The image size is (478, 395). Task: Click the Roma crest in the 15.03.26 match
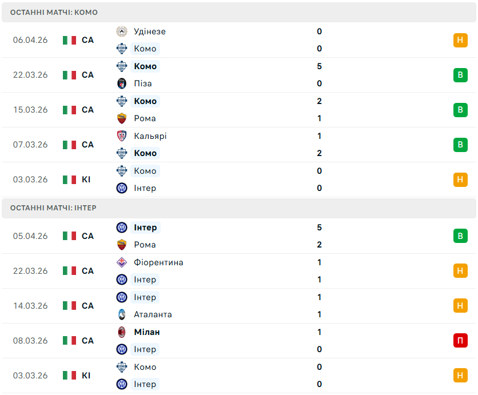pos(121,118)
